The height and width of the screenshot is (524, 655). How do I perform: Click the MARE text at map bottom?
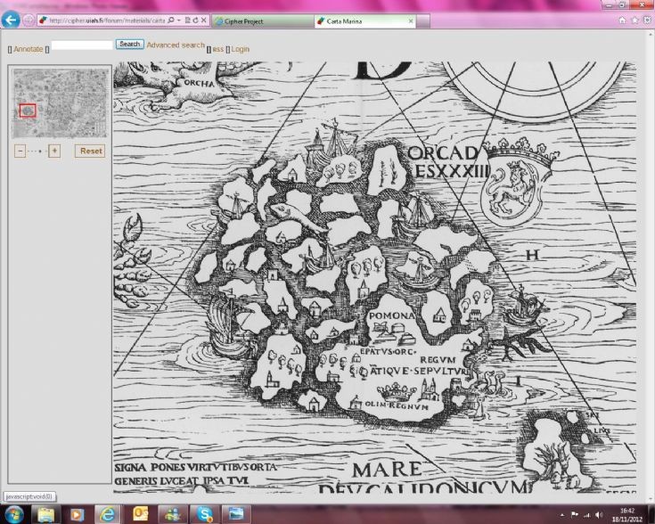[x=388, y=470]
